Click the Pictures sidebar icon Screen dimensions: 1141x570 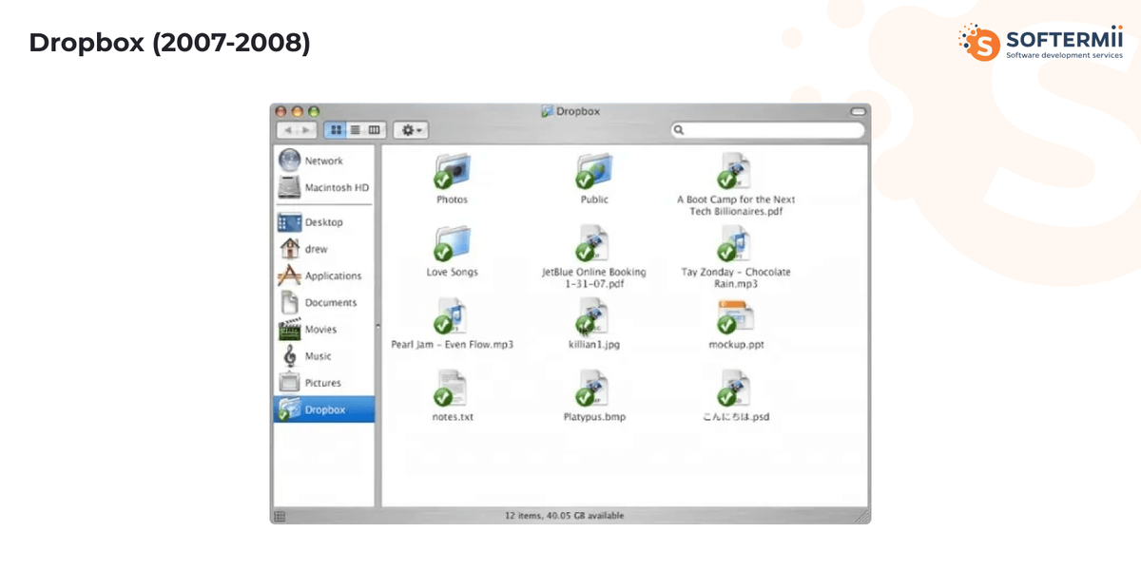[289, 383]
